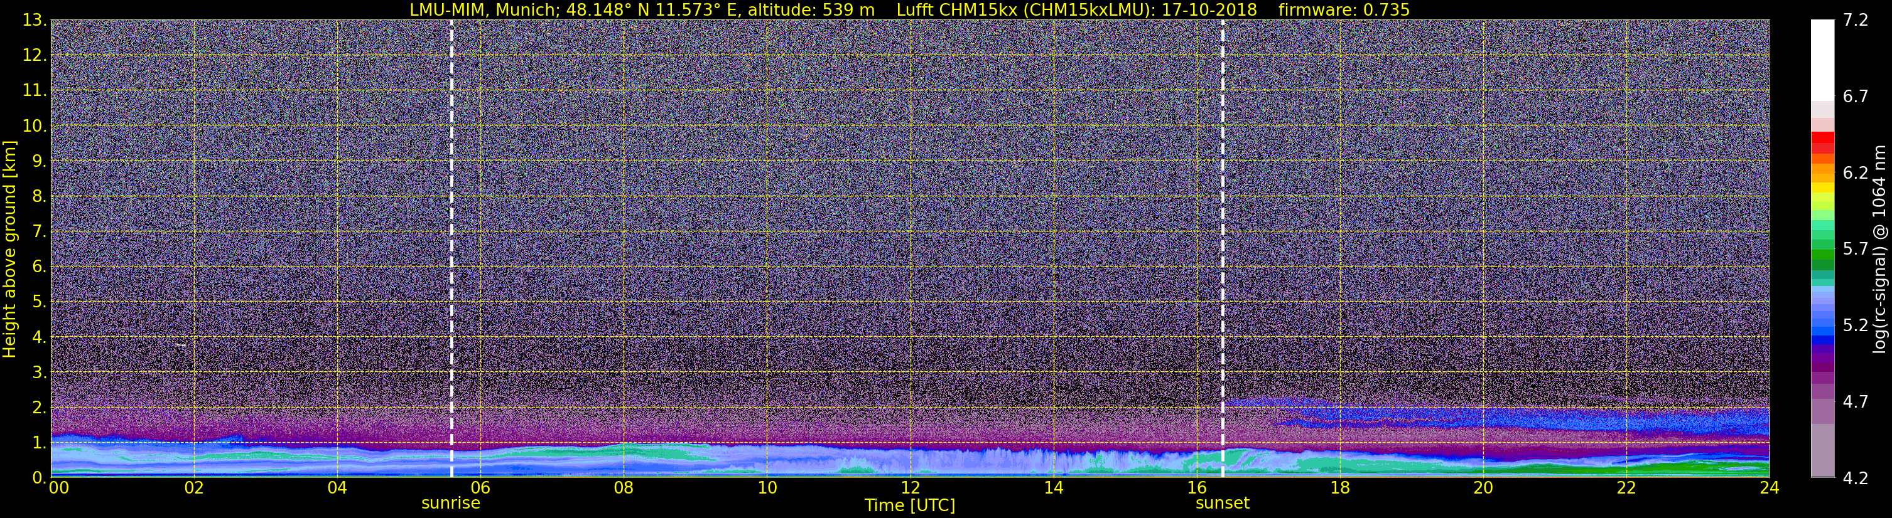The image size is (1892, 518).
Task: Click the x-axis tick label '10'
Action: click(767, 488)
